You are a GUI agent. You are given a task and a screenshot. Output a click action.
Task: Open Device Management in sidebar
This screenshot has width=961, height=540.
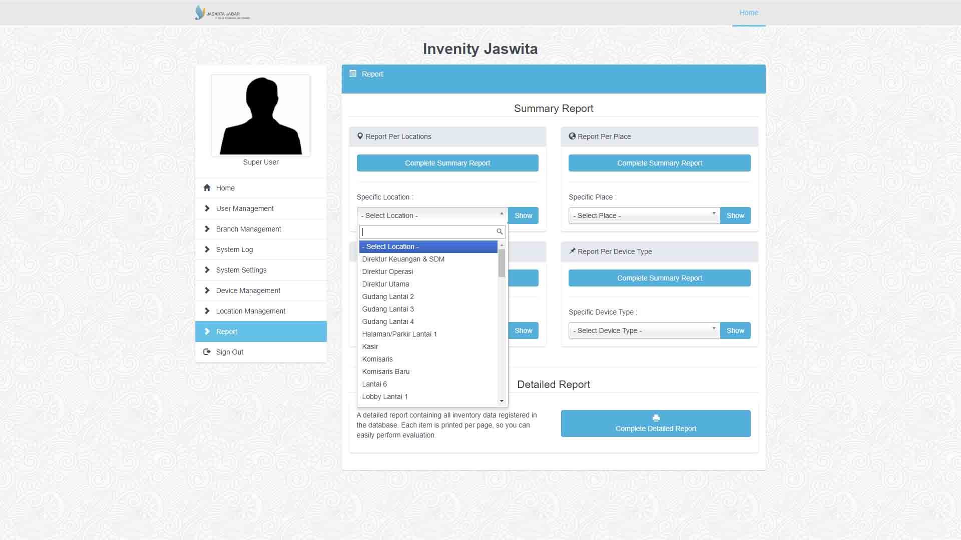pos(248,290)
